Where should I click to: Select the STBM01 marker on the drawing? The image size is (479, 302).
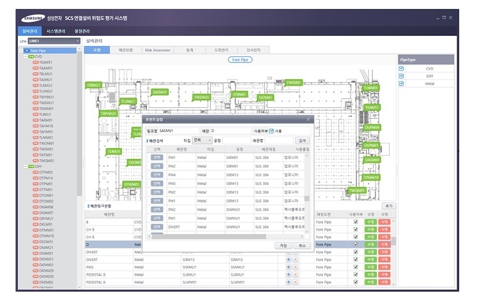240,94
